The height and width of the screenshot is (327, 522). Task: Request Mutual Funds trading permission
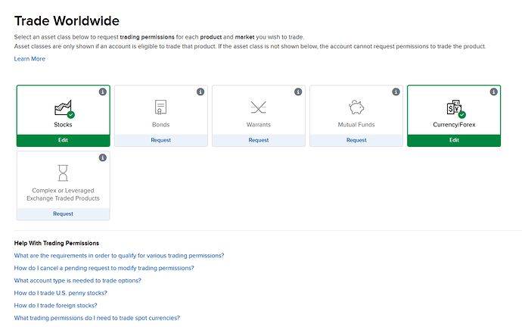356,140
